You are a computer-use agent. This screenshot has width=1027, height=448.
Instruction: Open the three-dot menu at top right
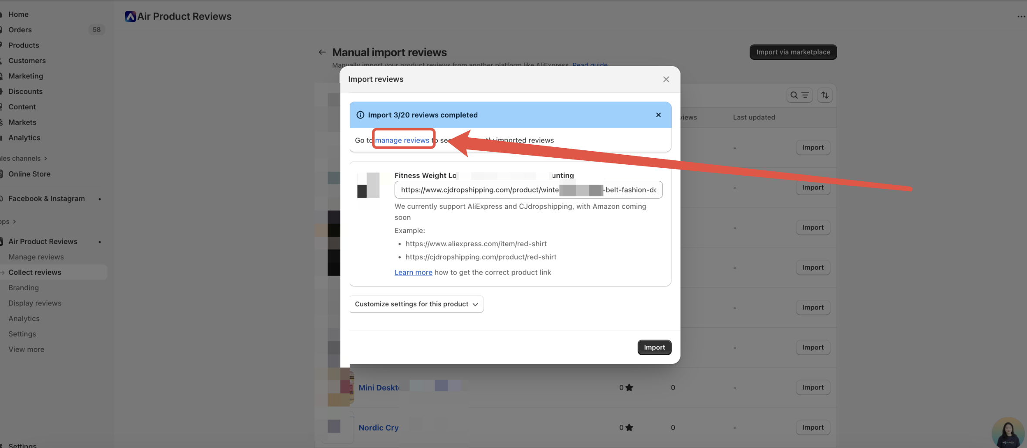tap(1021, 17)
